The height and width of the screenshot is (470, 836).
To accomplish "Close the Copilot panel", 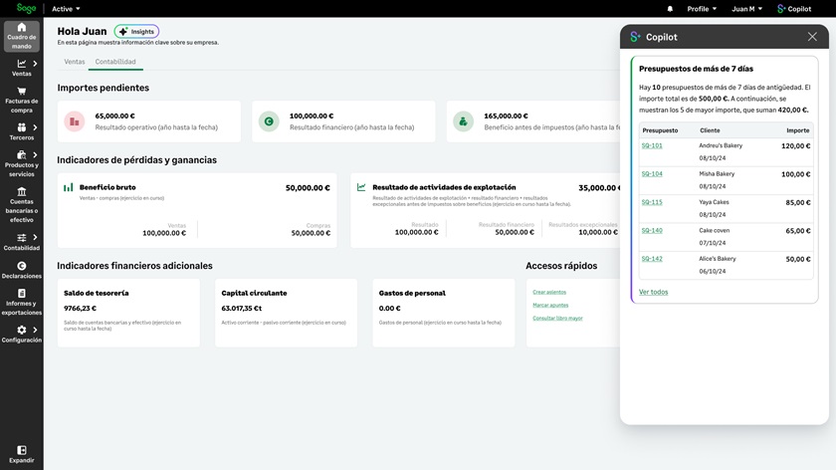I will tap(812, 36).
